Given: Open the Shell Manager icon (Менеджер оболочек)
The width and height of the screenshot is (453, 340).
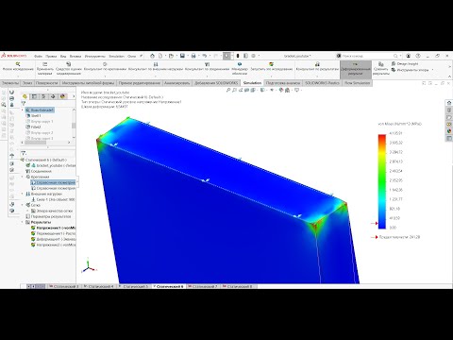Looking at the screenshot, I should [x=240, y=64].
